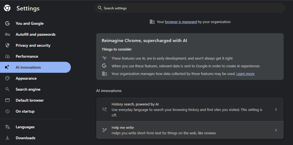
Task: Open the History search, powered by AI row
Action: 190,110
